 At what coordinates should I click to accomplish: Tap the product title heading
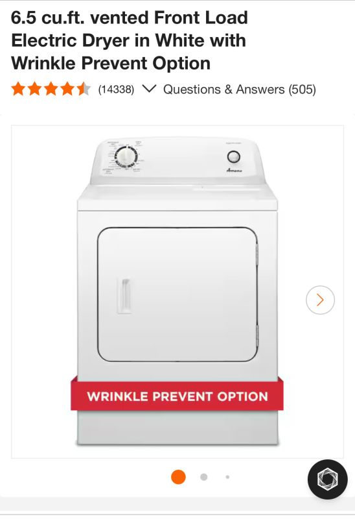pos(130,40)
